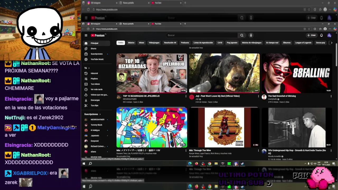Focus the non-dimmed Buscar search field

tap(202, 35)
